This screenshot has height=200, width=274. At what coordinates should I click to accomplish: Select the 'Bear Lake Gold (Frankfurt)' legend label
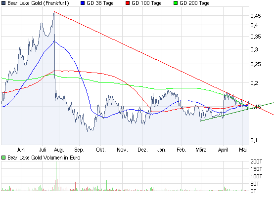pos(38,3)
